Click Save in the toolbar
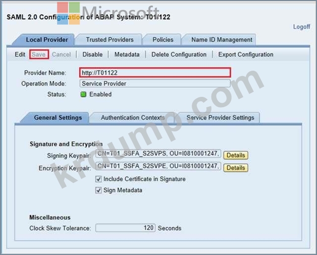This screenshot has height=255, width=317. [39, 54]
